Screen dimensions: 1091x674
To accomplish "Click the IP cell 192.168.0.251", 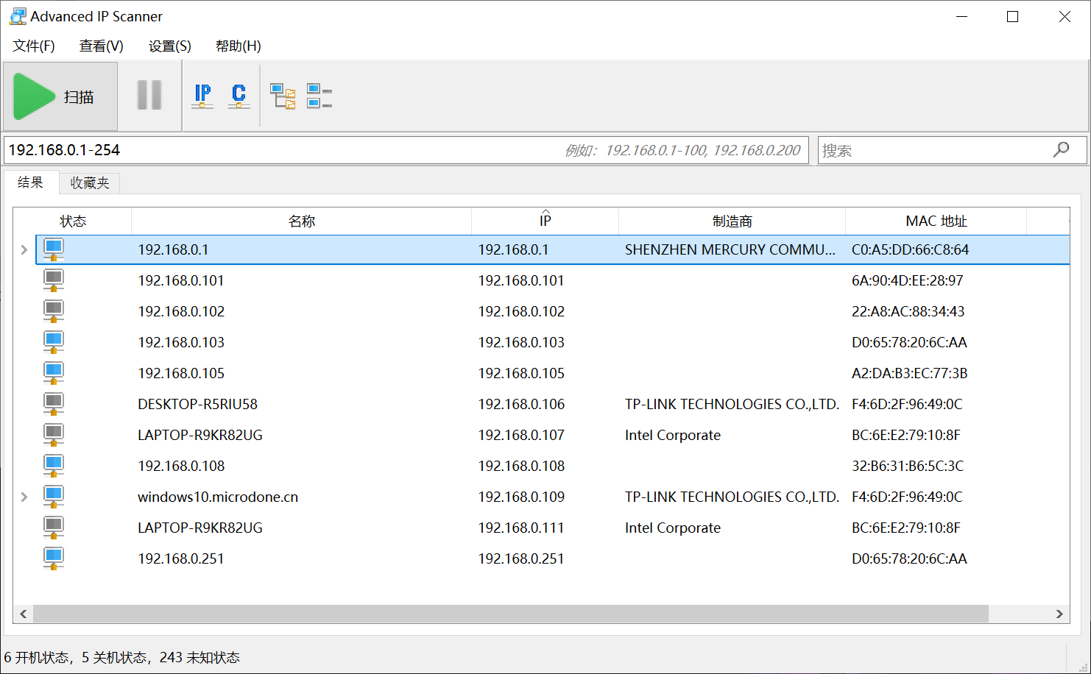I will pyautogui.click(x=521, y=558).
